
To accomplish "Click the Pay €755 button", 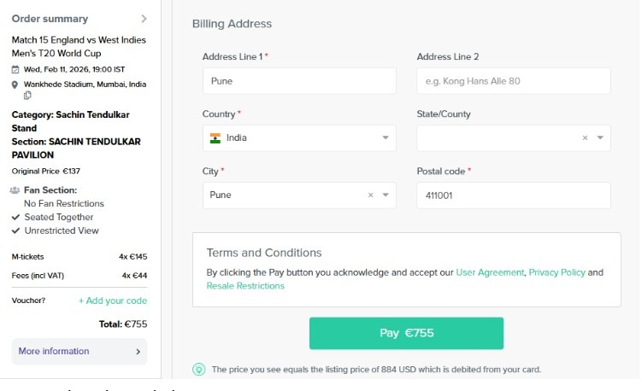I will (x=406, y=333).
